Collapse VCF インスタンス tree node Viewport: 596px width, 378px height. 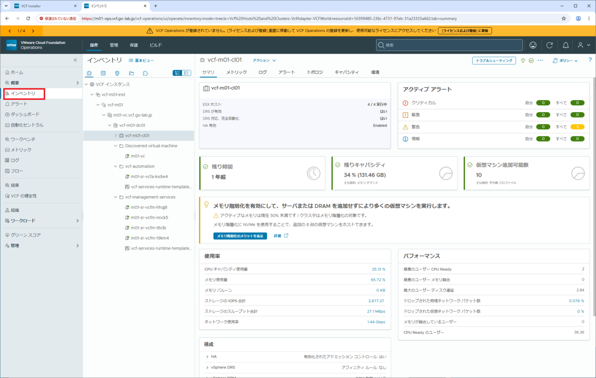pos(86,84)
